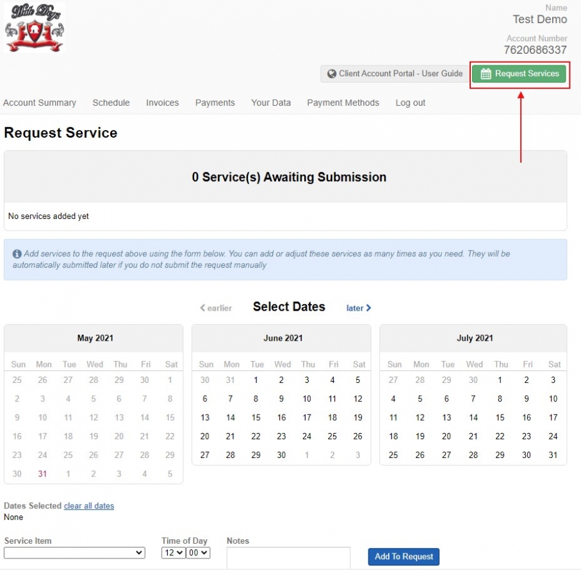Click the clear all dates link
The height and width of the screenshot is (570, 581).
[89, 505]
